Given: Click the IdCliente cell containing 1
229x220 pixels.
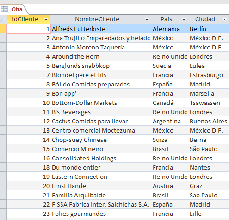Looking at the screenshot, I should pyautogui.click(x=29, y=29).
